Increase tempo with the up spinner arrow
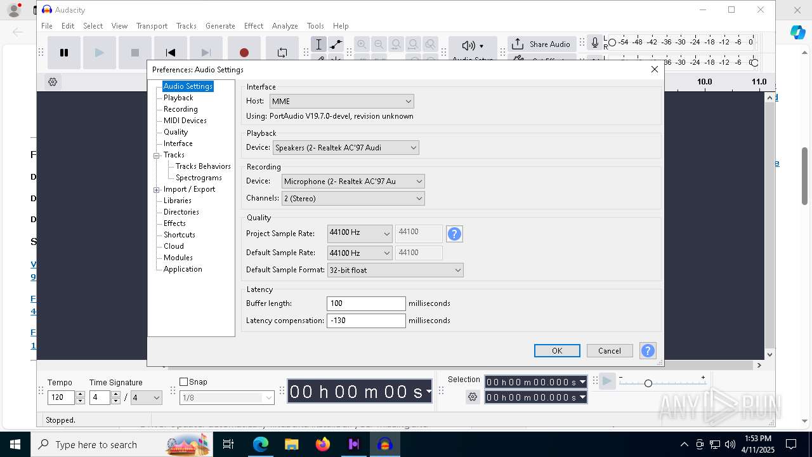Viewport: 812px width, 457px height. pos(80,394)
